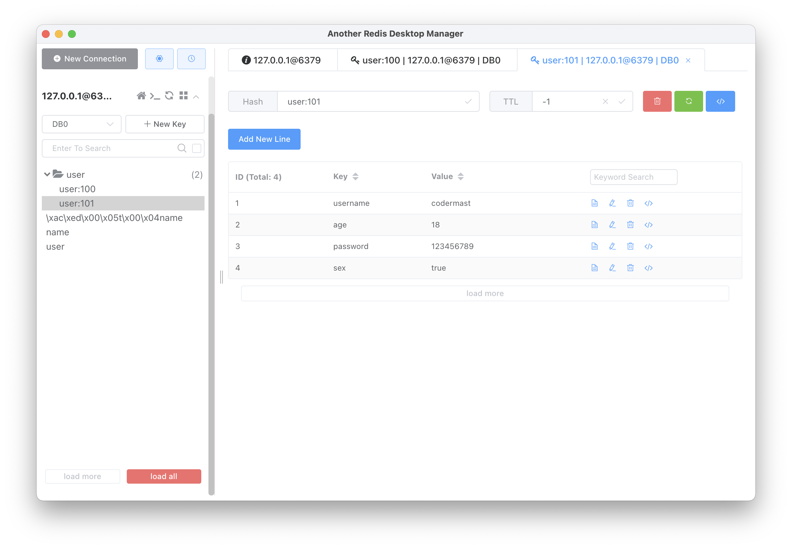Delete the password row

tap(630, 246)
